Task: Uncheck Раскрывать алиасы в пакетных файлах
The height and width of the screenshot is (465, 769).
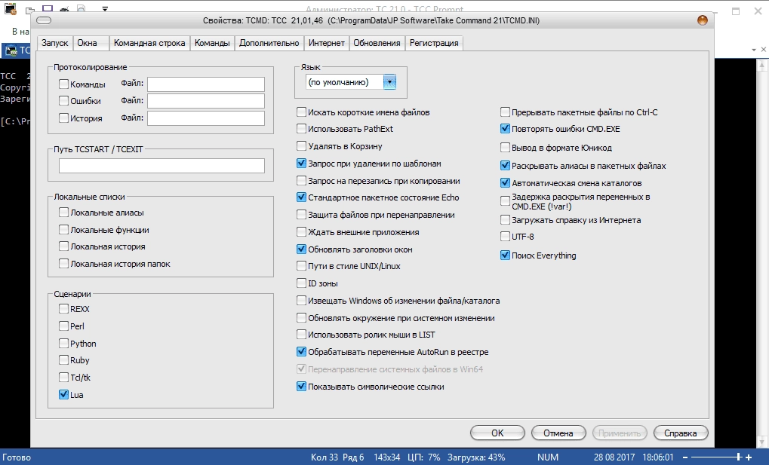Action: (x=505, y=166)
